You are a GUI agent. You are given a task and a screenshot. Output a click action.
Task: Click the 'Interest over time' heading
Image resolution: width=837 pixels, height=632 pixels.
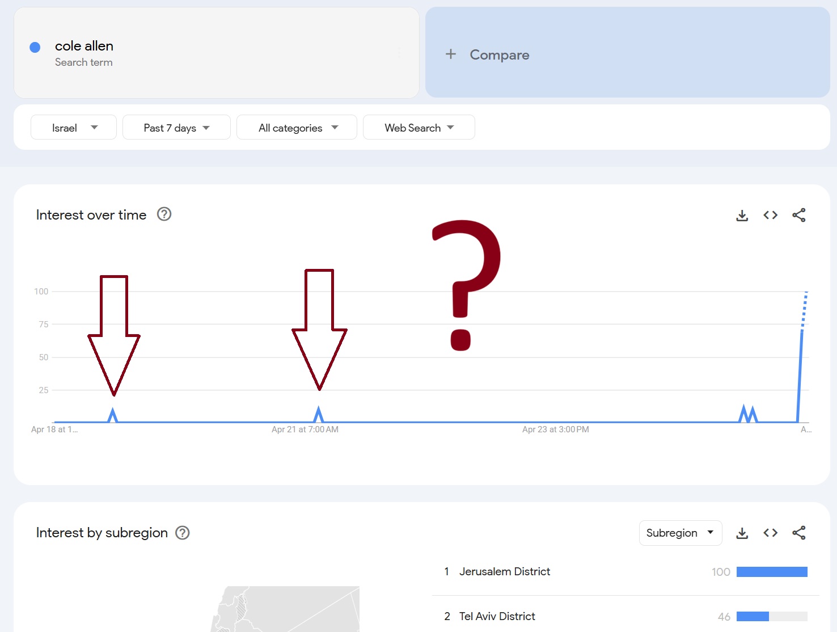pos(91,215)
